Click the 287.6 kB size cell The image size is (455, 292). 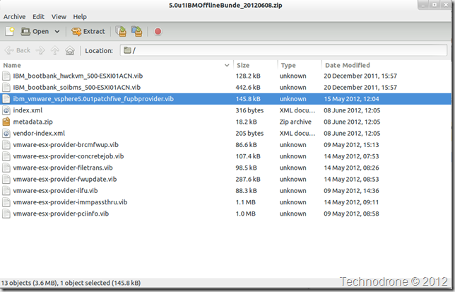tap(248, 179)
